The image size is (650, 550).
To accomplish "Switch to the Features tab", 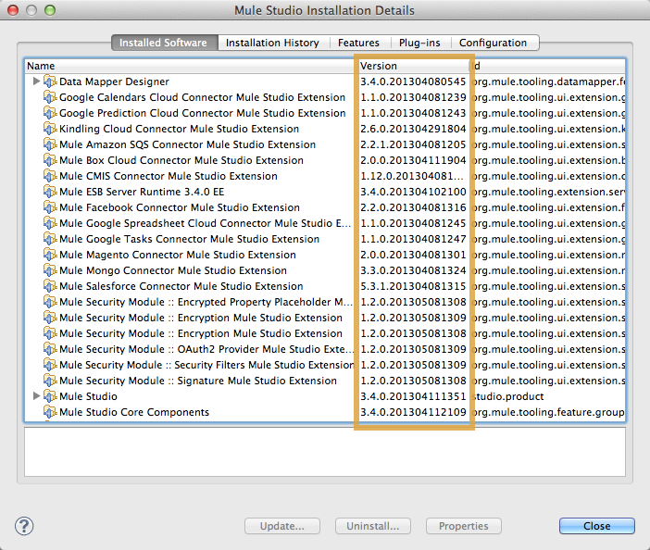I will click(x=358, y=43).
